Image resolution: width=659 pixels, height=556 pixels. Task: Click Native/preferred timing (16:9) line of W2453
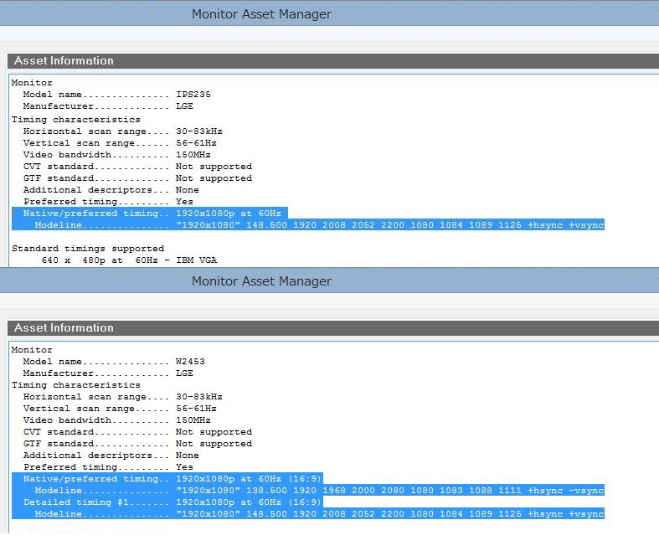(167, 479)
